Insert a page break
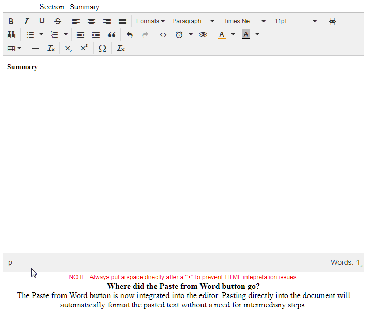The height and width of the screenshot is (311, 371). coord(332,21)
